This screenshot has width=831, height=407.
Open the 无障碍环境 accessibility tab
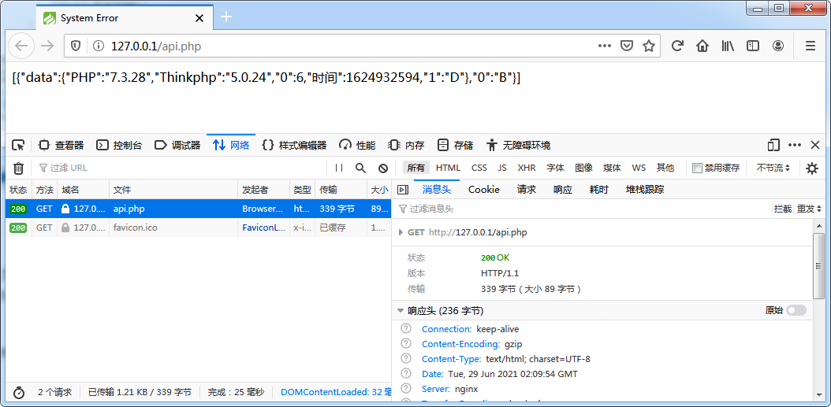[518, 145]
